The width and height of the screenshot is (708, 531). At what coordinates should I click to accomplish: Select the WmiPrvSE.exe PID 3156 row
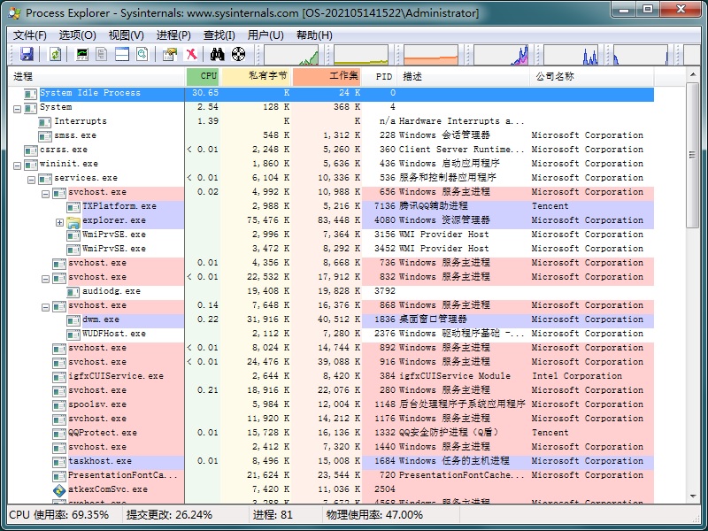coord(331,235)
